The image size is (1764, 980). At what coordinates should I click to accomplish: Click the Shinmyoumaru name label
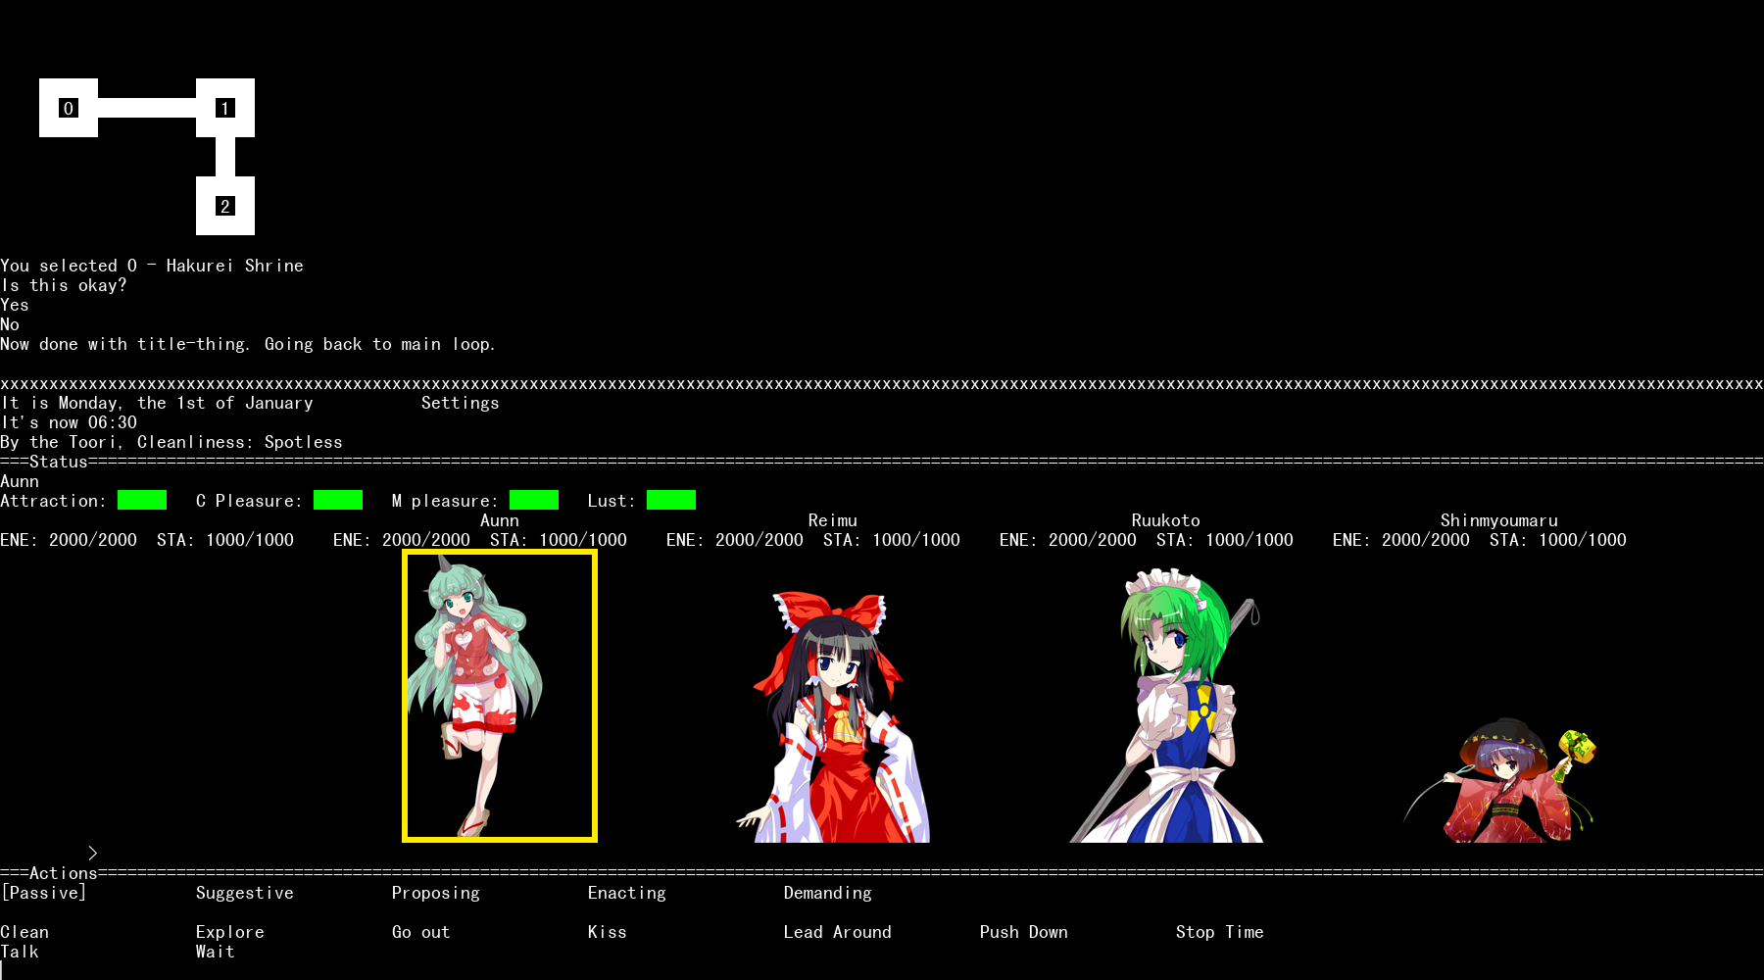(1499, 520)
